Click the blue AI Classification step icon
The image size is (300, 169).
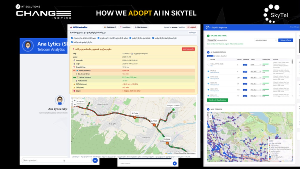coord(208,52)
